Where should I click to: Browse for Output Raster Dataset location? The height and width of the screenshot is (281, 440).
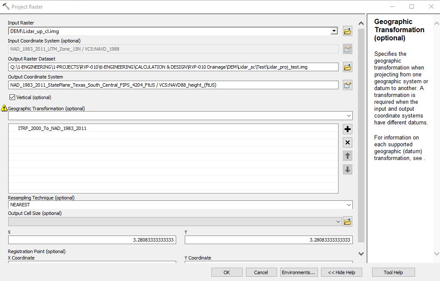tap(347, 67)
